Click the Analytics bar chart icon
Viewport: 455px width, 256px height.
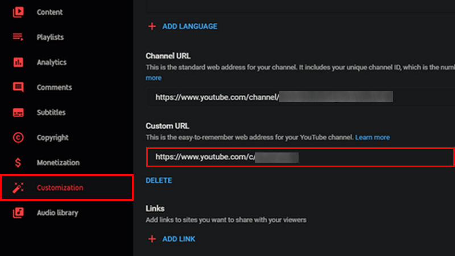tap(18, 62)
